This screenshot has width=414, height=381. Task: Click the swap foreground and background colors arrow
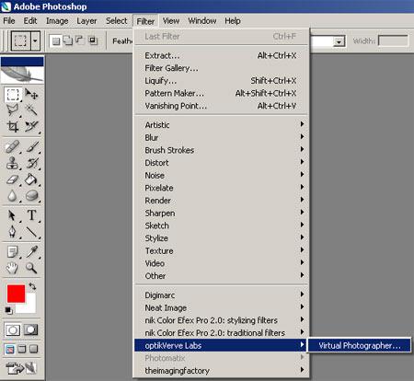click(x=32, y=286)
